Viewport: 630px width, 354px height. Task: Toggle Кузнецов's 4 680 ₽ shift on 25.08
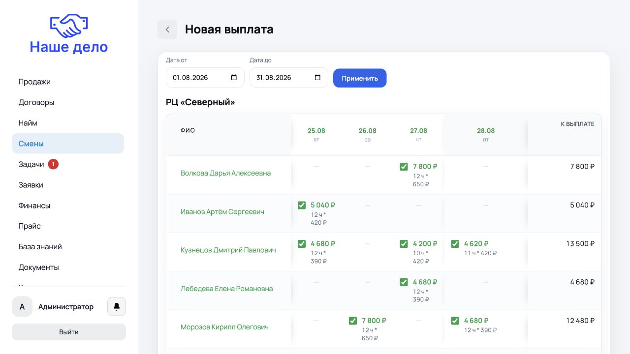point(302,243)
